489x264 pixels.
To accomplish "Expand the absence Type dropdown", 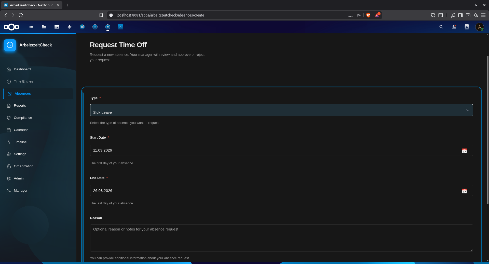I will [468, 110].
